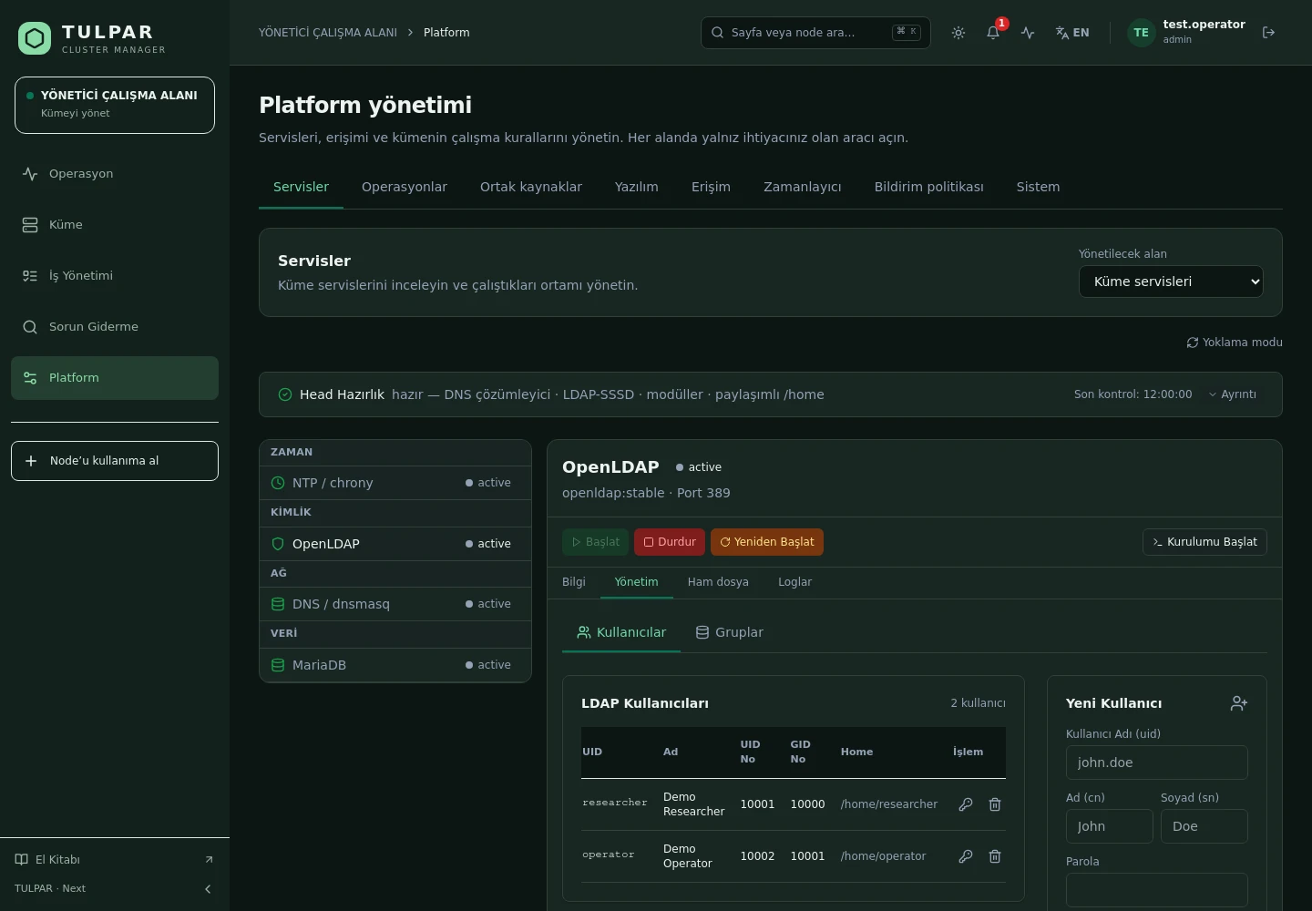
Task: Open Sorun Giderme in sidebar
Action: tap(115, 327)
